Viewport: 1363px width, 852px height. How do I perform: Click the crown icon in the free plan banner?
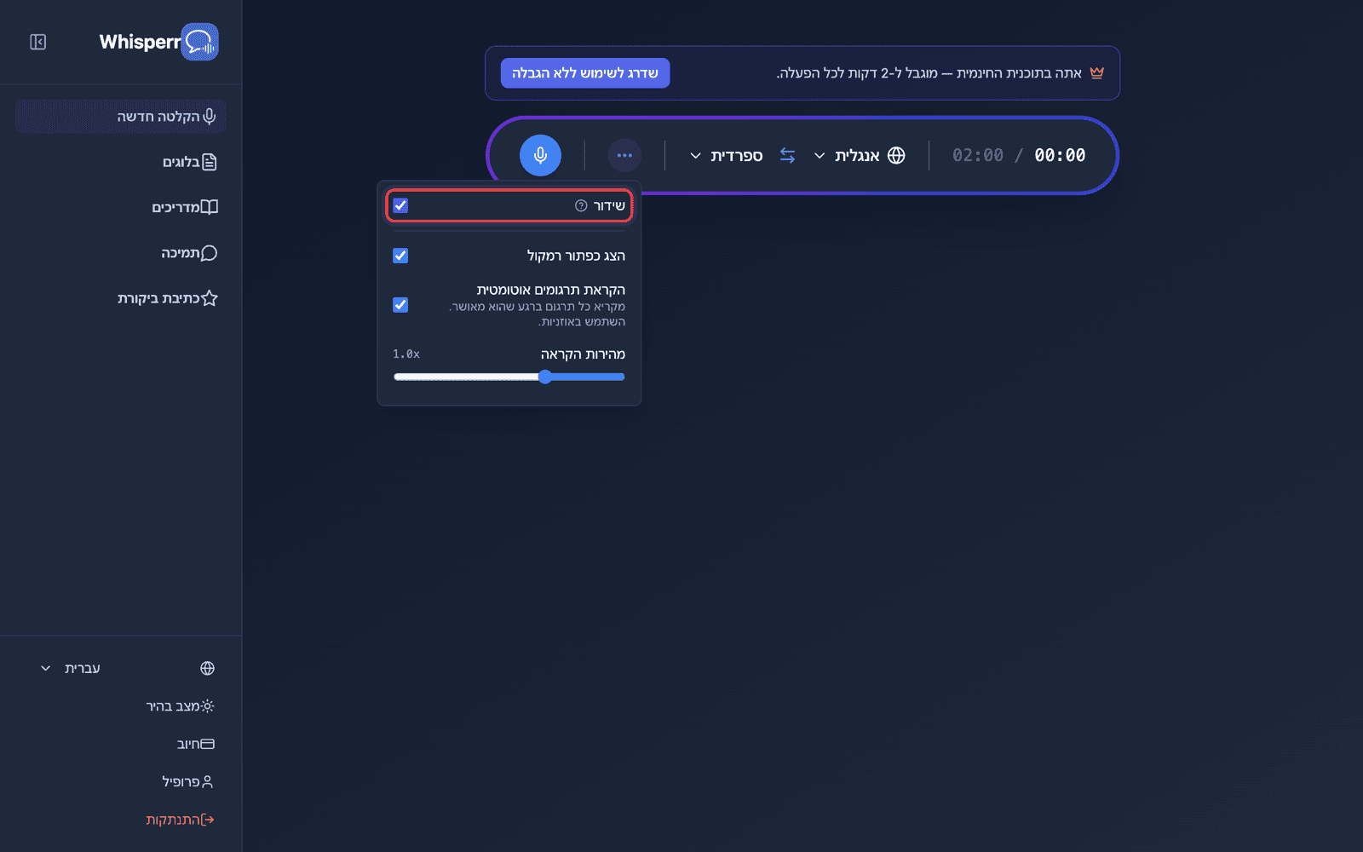[x=1096, y=73]
